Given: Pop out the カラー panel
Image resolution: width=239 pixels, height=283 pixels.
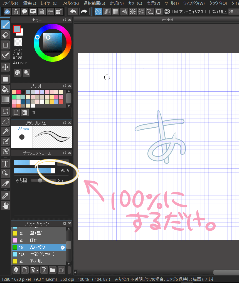Looking at the screenshot, I should 65,20.
